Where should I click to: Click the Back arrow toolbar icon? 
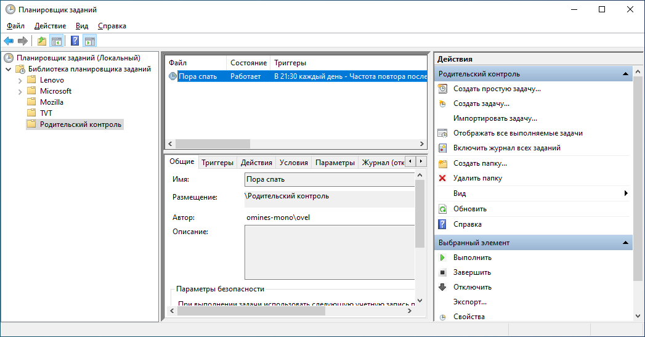pyautogui.click(x=9, y=41)
